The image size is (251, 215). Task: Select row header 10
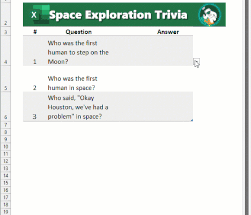[5, 147]
